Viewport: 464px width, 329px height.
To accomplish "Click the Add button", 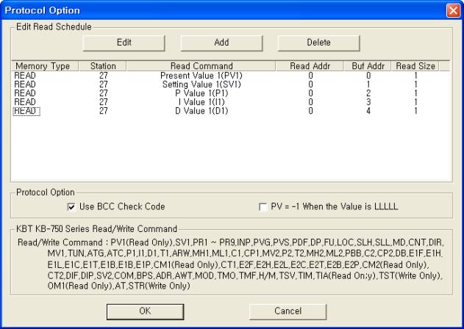I will 221,43.
